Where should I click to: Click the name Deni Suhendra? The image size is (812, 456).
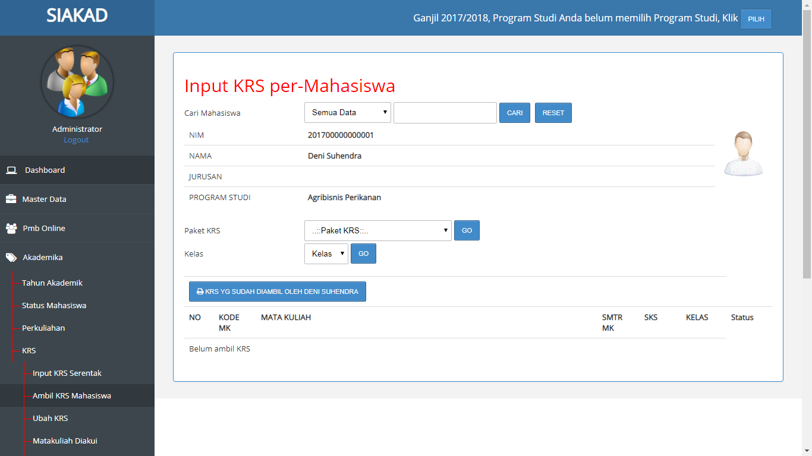(x=335, y=156)
